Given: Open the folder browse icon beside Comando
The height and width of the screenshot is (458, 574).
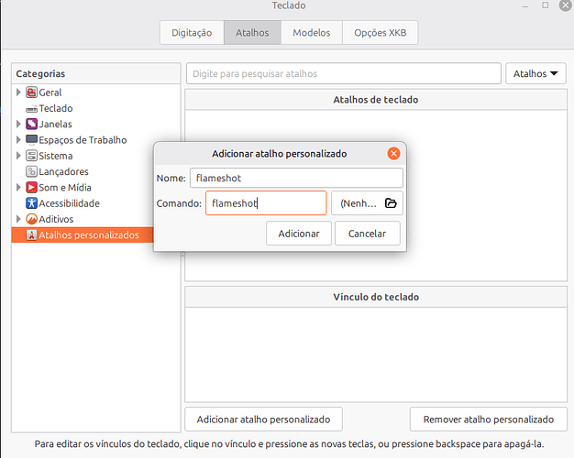Looking at the screenshot, I should [x=390, y=203].
